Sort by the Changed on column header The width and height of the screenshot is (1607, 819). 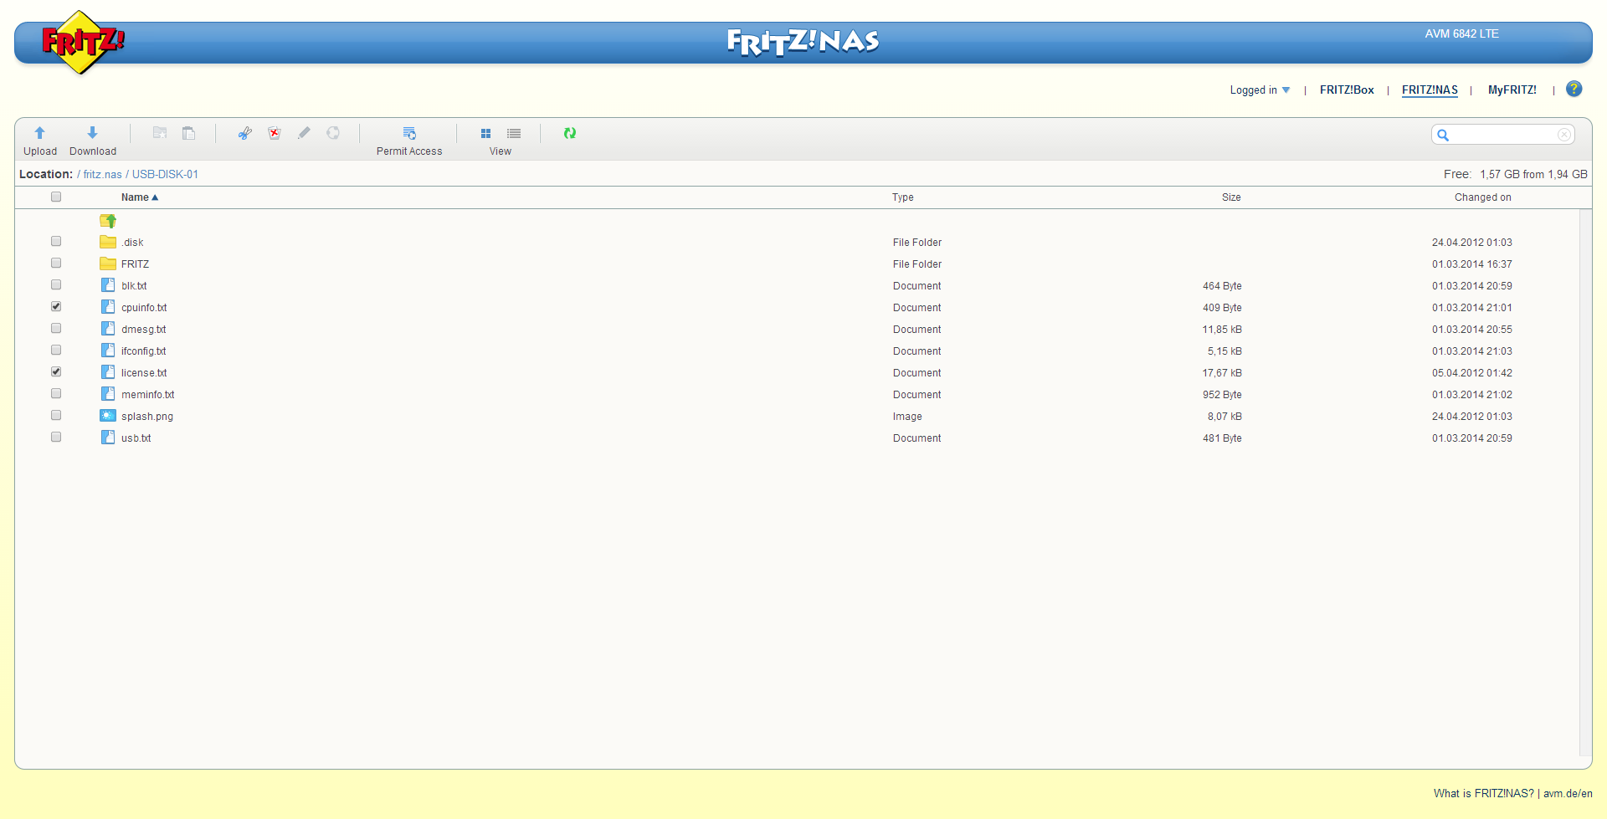click(x=1483, y=197)
